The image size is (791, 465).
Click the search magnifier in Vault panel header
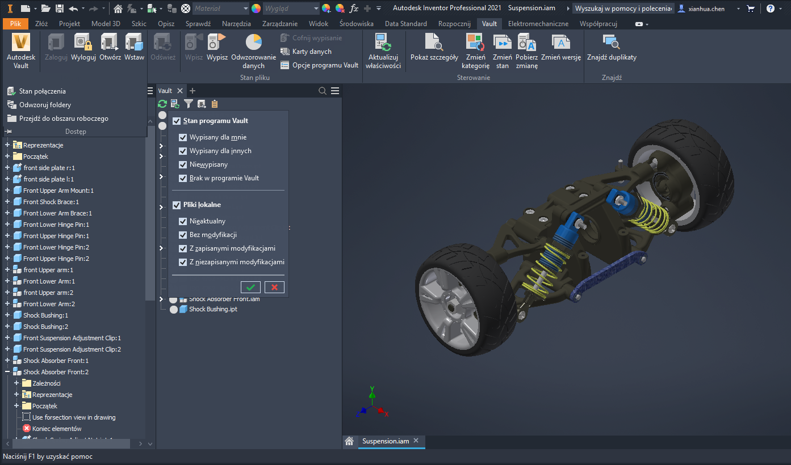(x=323, y=91)
